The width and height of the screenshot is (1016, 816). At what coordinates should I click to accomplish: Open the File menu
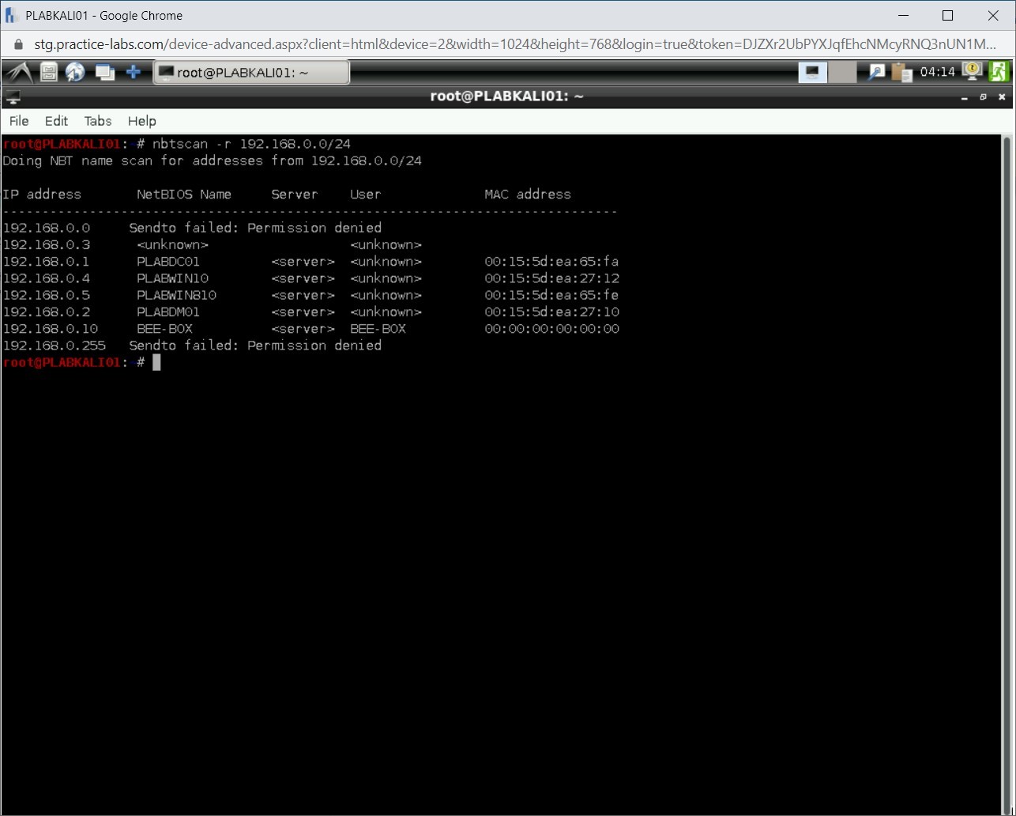pos(19,121)
